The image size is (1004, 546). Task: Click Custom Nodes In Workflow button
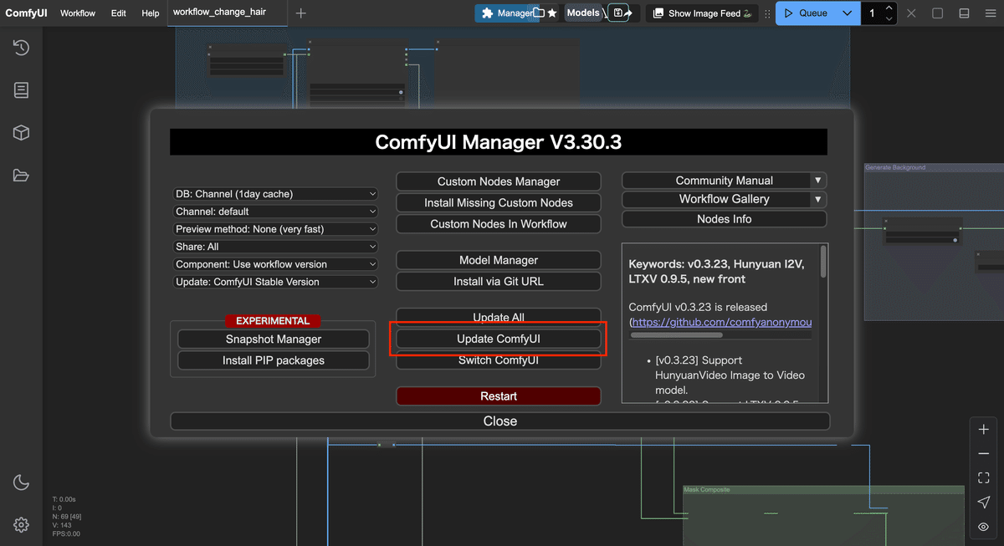499,224
